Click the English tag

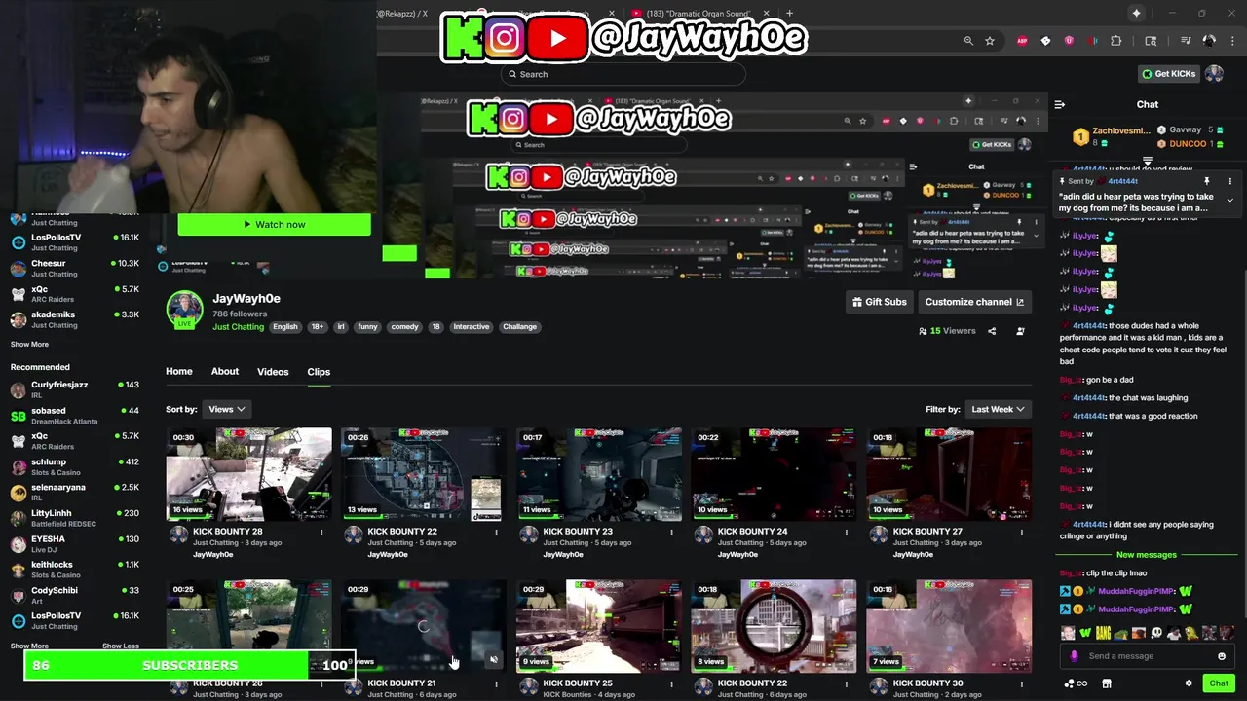pos(285,327)
